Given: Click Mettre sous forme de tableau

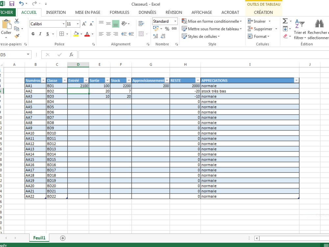Looking at the screenshot, I should (212, 29).
